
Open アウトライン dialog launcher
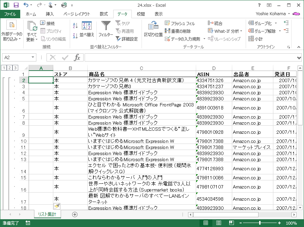[x=289, y=47]
